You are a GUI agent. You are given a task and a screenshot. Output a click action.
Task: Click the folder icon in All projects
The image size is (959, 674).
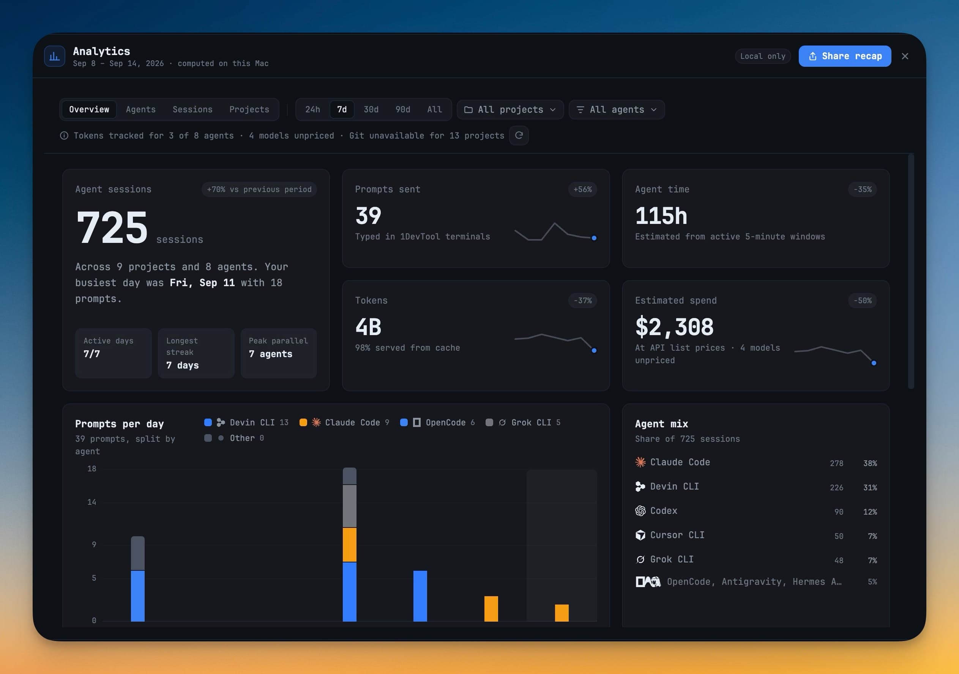(468, 110)
